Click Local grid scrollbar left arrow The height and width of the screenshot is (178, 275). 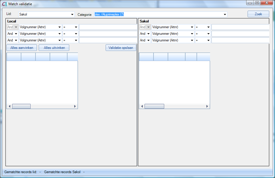click(10, 106)
